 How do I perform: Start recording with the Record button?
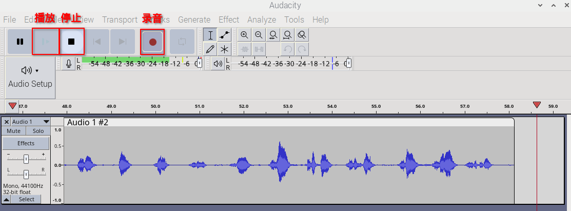coord(152,42)
